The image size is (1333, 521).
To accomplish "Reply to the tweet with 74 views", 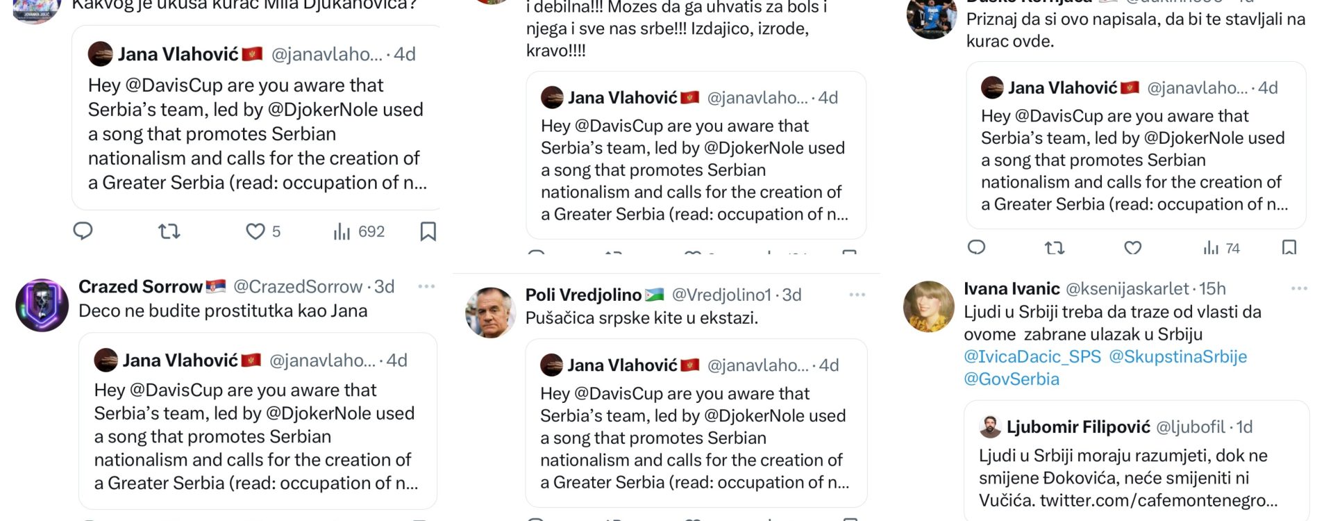I will (x=977, y=247).
